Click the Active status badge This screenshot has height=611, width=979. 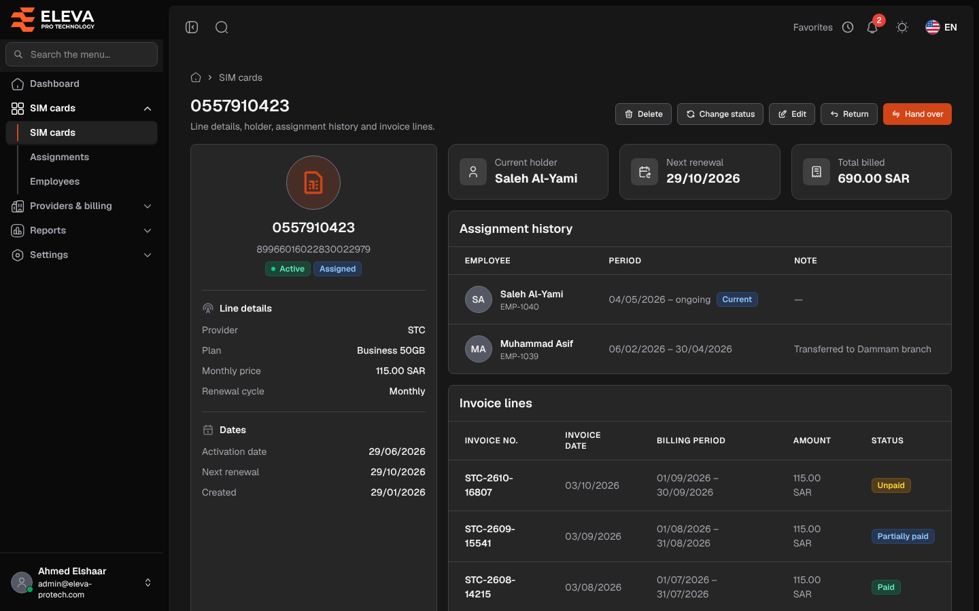point(288,269)
